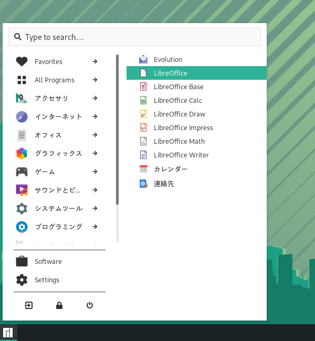Launch Evolution from the app list
Image resolution: width=315 pixels, height=341 pixels.
coord(196,59)
